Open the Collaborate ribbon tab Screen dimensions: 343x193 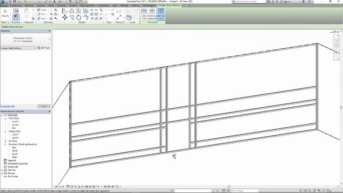[103, 5]
